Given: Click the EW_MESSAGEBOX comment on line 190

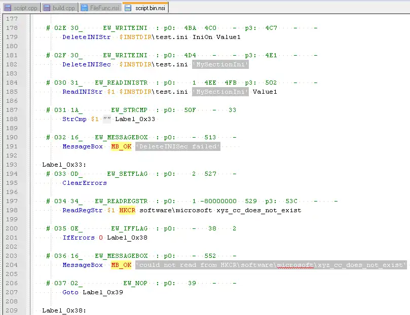Looking at the screenshot, I should 121,137.
